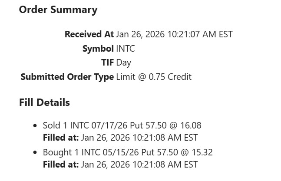Select the timestamp under the Sold fill

(x=139, y=138)
